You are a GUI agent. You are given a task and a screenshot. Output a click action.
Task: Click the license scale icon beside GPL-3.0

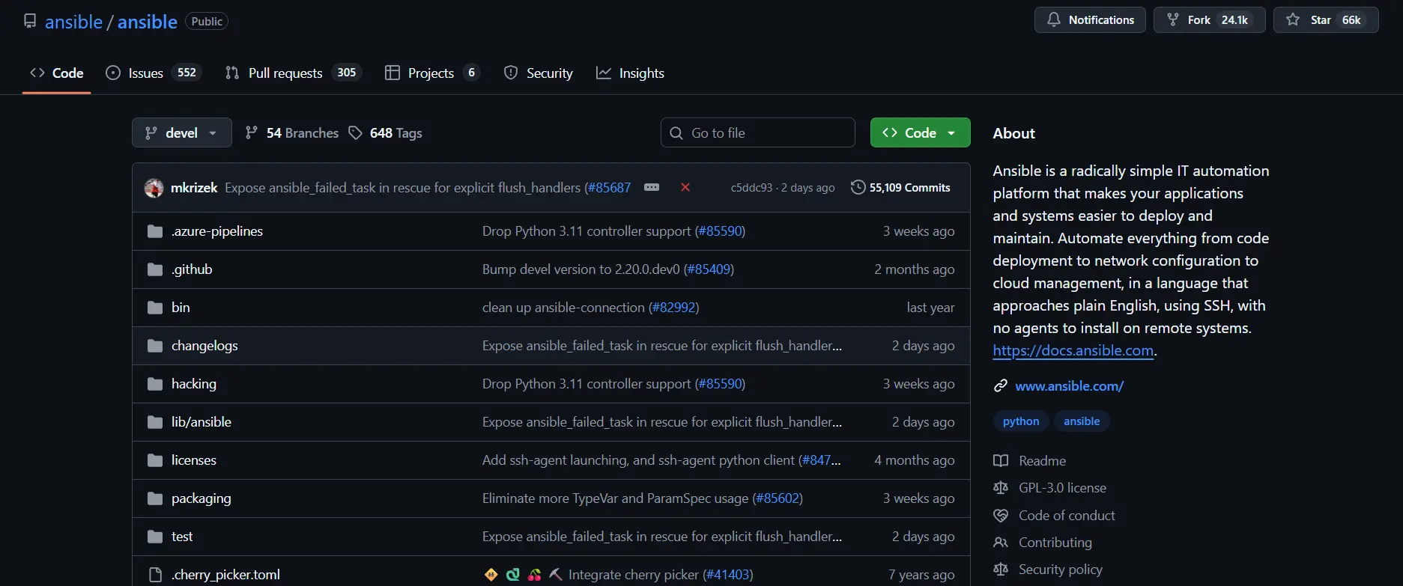click(x=1001, y=488)
